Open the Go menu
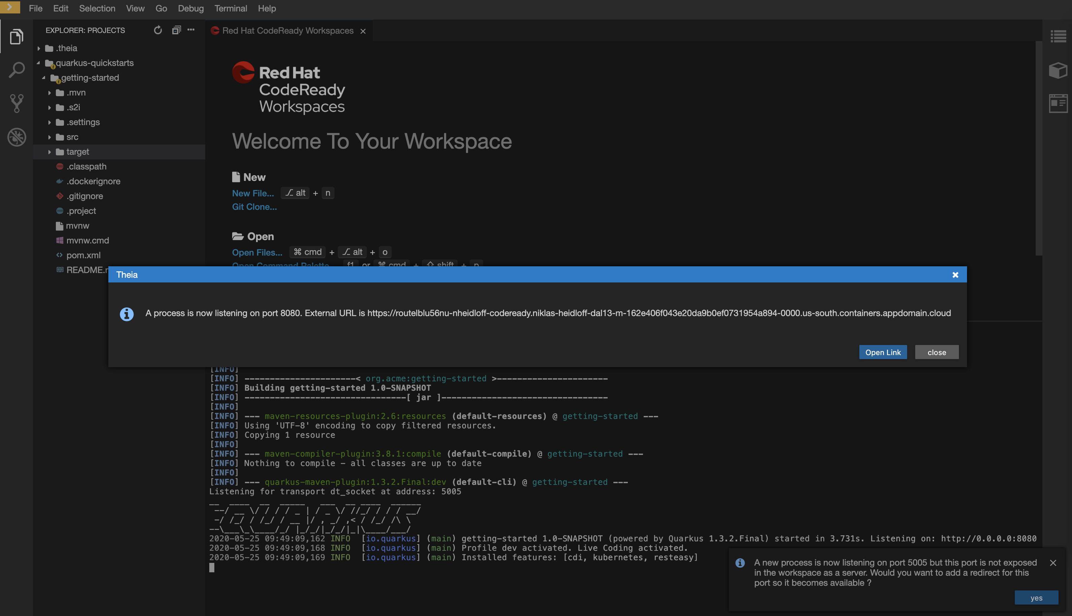The width and height of the screenshot is (1072, 616). tap(161, 8)
